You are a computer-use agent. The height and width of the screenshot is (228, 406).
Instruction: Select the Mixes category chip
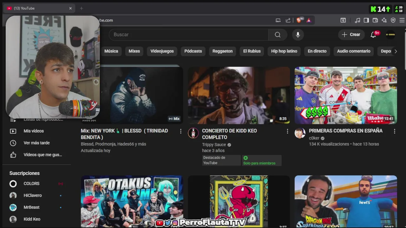[134, 51]
